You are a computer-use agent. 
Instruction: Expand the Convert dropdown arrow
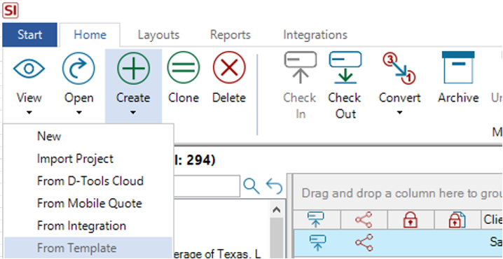pos(399,113)
